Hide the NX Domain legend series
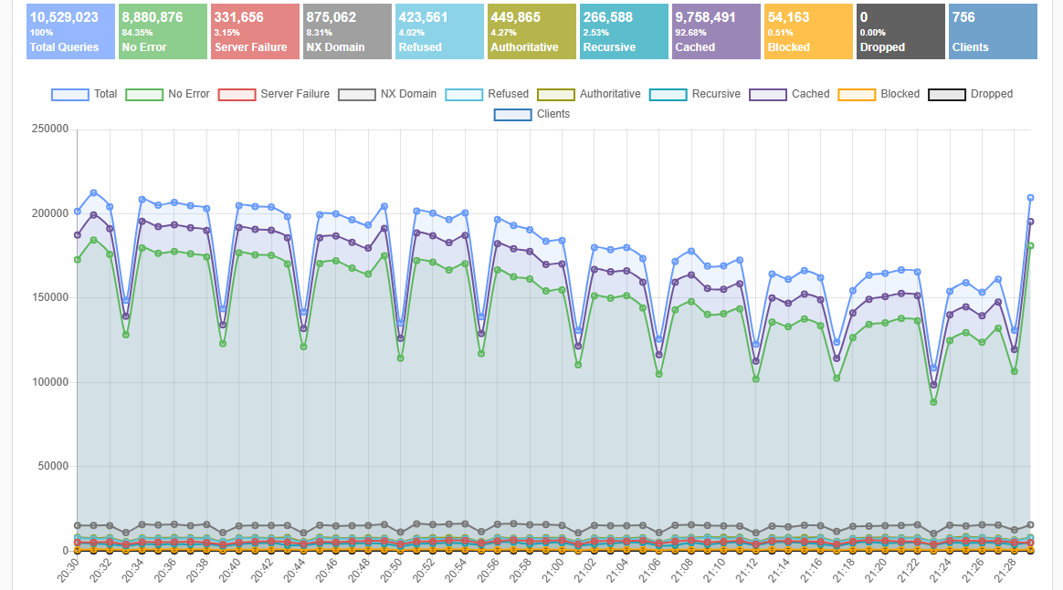This screenshot has width=1063, height=590. pyautogui.click(x=387, y=94)
